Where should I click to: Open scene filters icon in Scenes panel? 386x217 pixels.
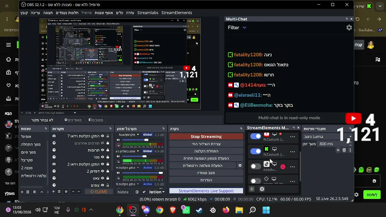click(35, 192)
